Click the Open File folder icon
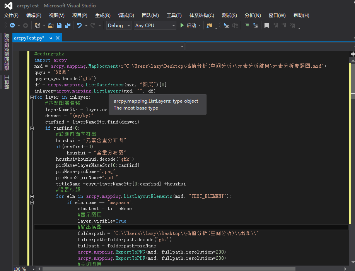This screenshot has width=355, height=271. pyautogui.click(x=51, y=26)
